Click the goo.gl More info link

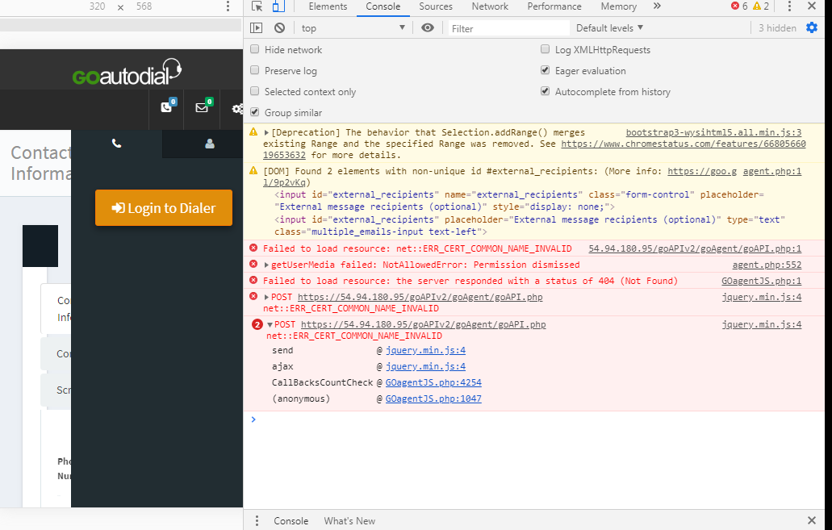[703, 171]
